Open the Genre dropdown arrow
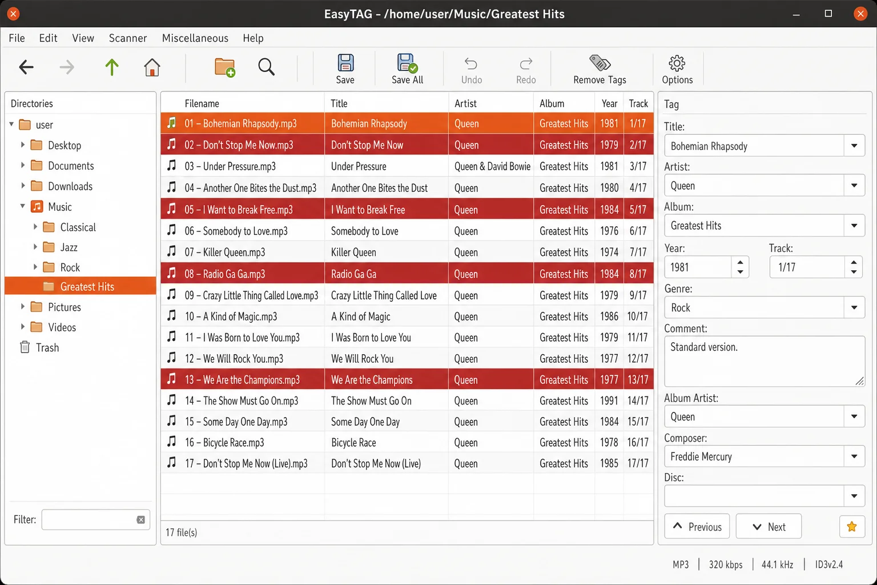The width and height of the screenshot is (877, 585). click(854, 307)
